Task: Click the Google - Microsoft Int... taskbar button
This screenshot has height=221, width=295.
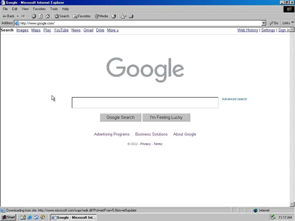Action: [x=74, y=218]
